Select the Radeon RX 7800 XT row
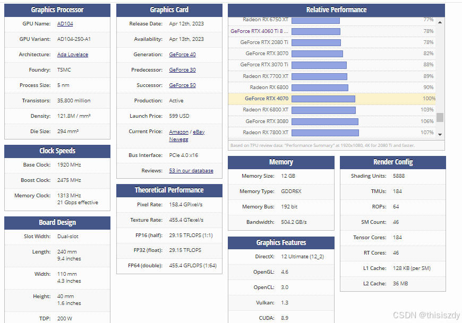This screenshot has height=323, width=462. click(x=332, y=133)
